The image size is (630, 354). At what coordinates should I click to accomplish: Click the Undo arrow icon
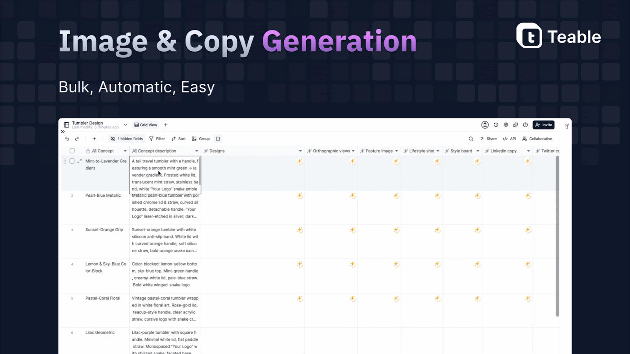(x=67, y=138)
